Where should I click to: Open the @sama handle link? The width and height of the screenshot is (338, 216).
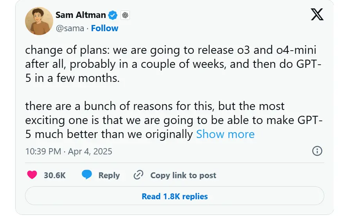tap(71, 28)
